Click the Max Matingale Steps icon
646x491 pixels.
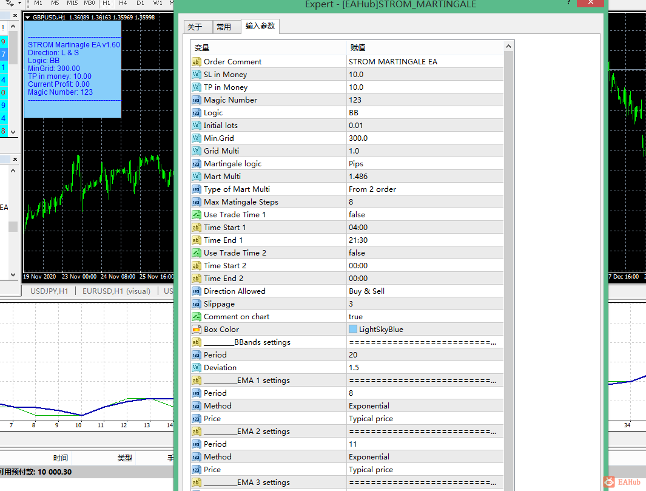196,202
